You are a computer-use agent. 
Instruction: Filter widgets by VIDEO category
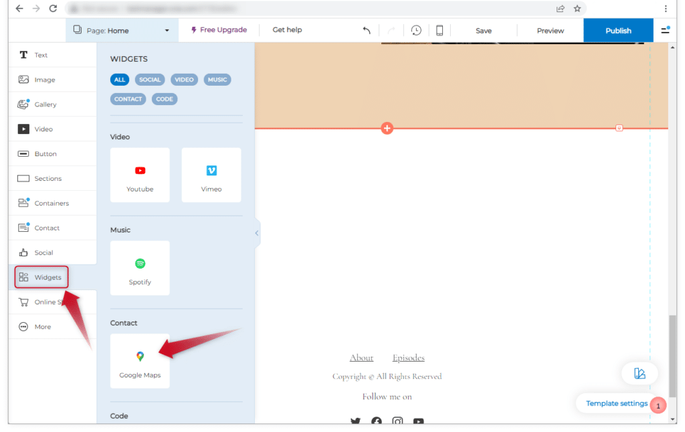(x=184, y=80)
